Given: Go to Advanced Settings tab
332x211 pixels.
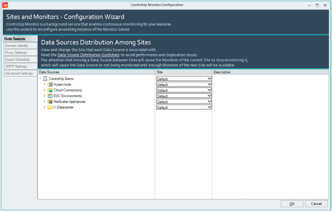Looking at the screenshot, I should tap(20, 73).
